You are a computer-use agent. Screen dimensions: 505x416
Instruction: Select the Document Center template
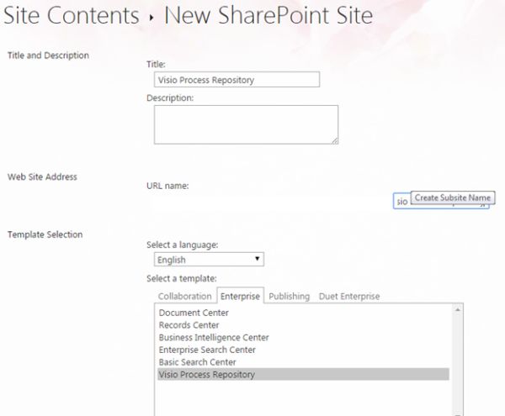(194, 313)
